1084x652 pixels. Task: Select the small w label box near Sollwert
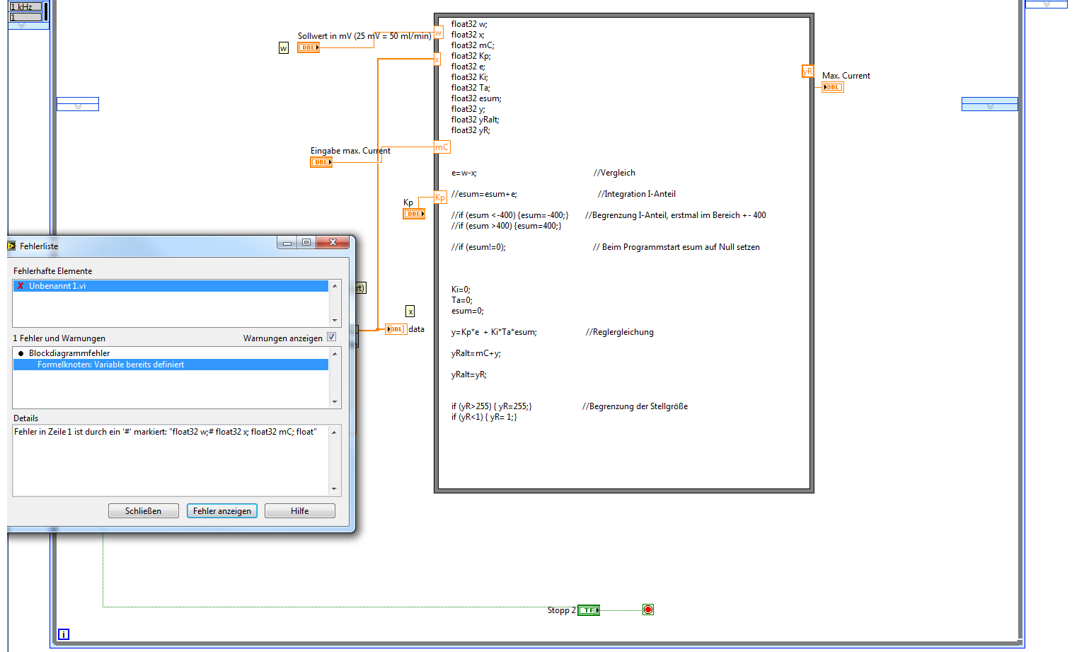point(284,48)
